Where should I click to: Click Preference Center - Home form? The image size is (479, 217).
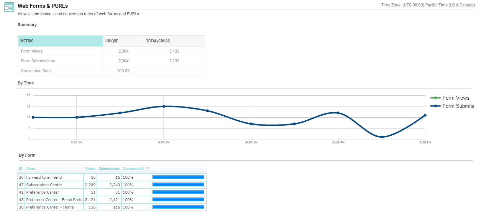tap(50, 207)
